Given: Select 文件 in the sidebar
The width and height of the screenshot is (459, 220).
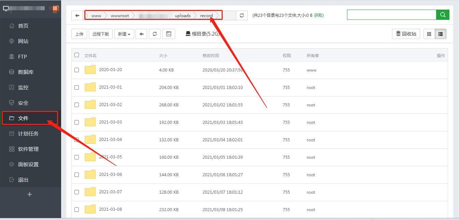Looking at the screenshot, I should pos(30,118).
